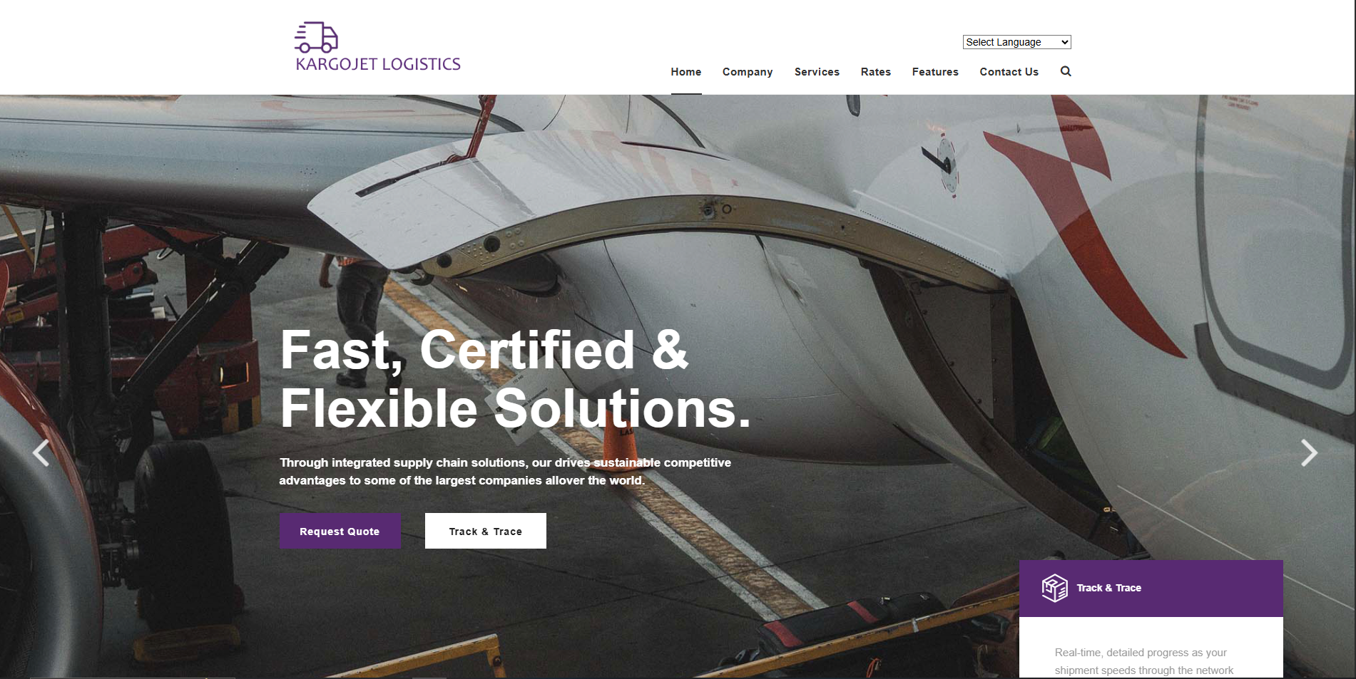Click the KARGOJET LOGISTICS logo text

pos(378,64)
